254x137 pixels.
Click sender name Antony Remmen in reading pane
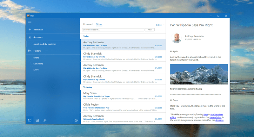point(194,36)
